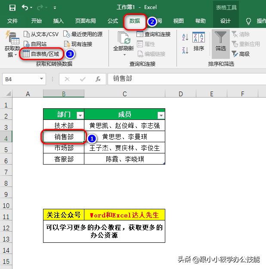Click red text Word和Excel达人先生 cell
The width and height of the screenshot is (266, 269).
(124, 215)
